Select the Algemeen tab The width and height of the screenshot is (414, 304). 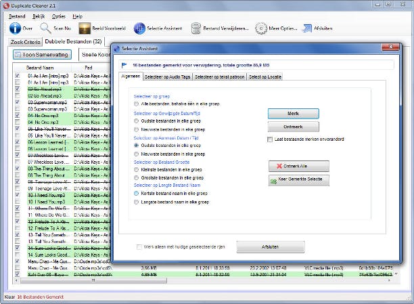click(x=131, y=76)
